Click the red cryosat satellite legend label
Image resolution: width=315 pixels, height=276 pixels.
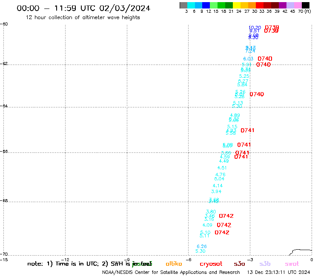pos(211,264)
